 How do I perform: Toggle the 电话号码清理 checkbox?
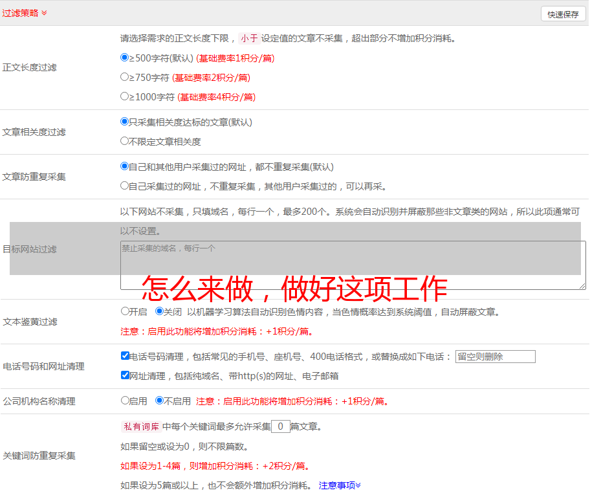pos(126,356)
